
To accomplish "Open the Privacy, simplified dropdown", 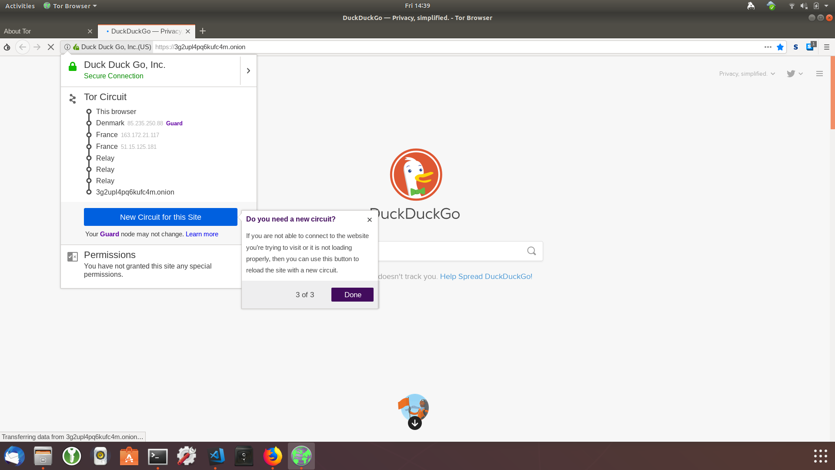I will [x=747, y=74].
